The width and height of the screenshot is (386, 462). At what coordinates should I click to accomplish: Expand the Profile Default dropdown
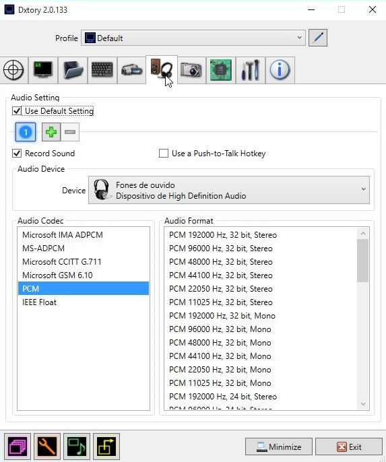[193, 38]
